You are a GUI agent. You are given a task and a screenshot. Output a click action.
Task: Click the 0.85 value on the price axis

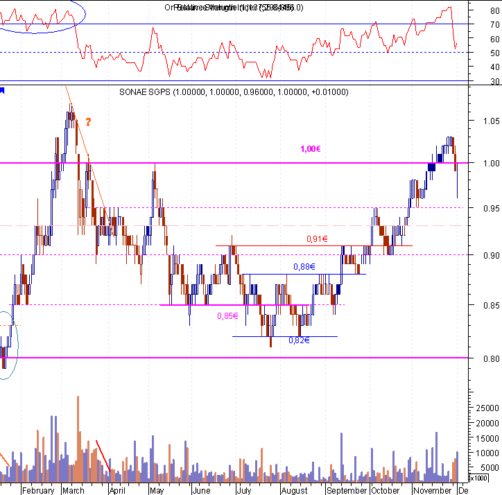[491, 306]
